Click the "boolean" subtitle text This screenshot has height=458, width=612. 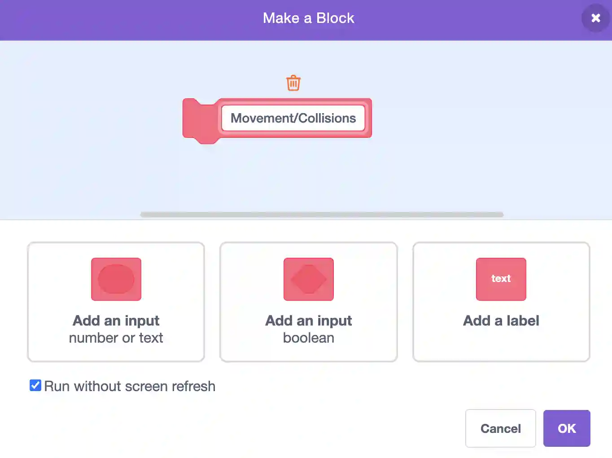click(309, 338)
